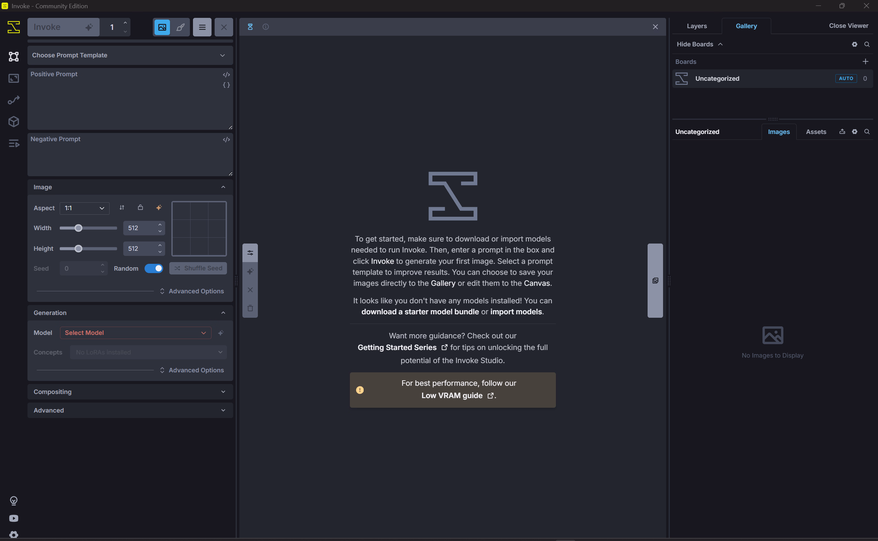Viewport: 878px width, 541px height.
Task: Increase the Height value stepper
Action: [160, 245]
